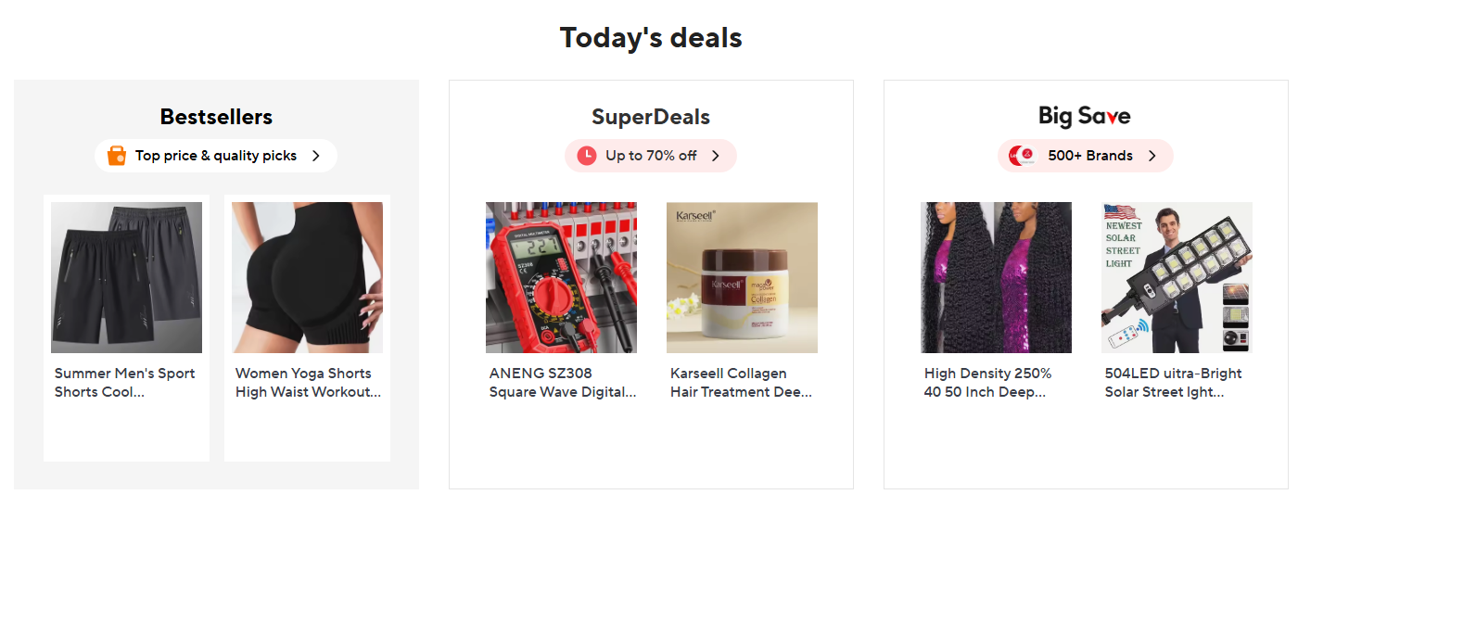This screenshot has width=1476, height=634.
Task: Open the Bestsellers section heading
Action: (216, 117)
